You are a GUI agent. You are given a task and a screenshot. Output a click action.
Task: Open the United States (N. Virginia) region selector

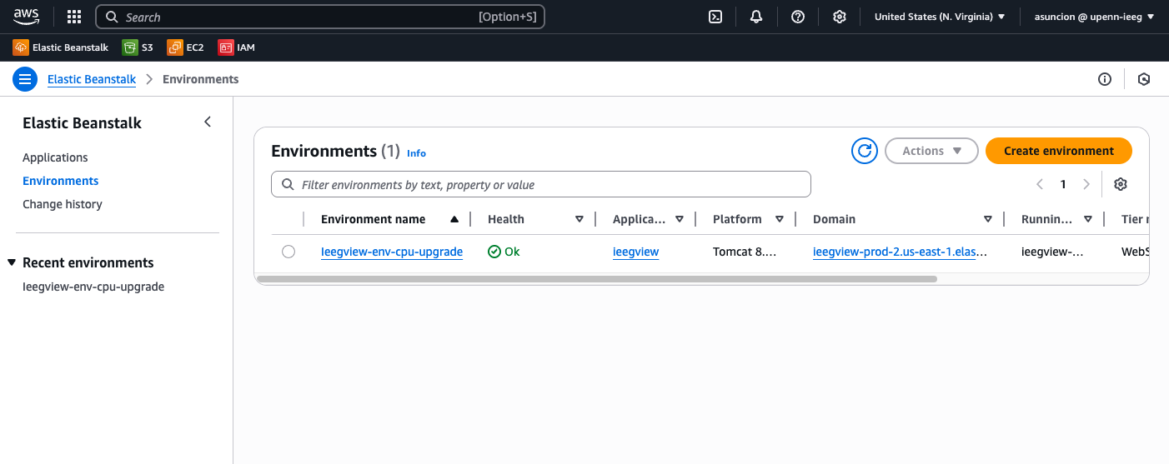click(940, 17)
